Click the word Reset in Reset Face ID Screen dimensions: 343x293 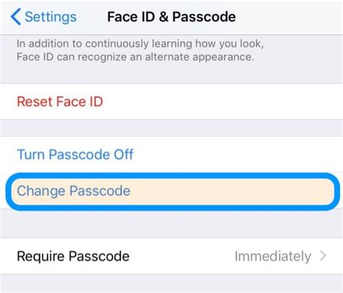coord(35,101)
